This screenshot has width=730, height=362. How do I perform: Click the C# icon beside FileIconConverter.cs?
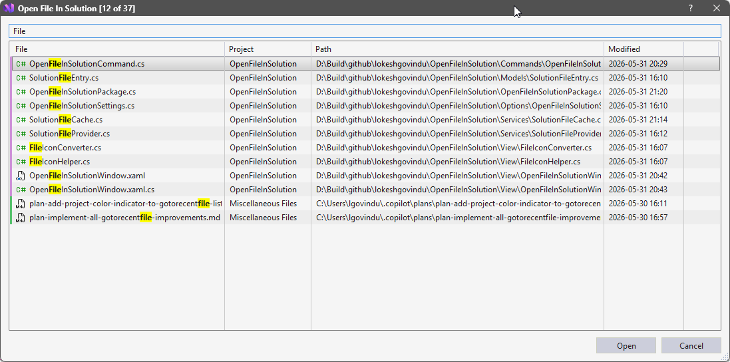(21, 148)
